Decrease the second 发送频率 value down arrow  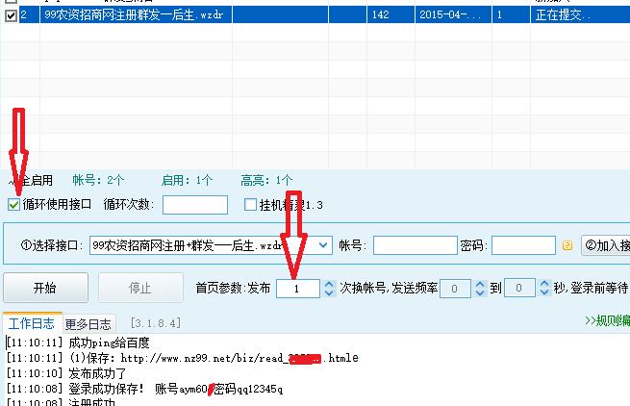[x=544, y=292]
